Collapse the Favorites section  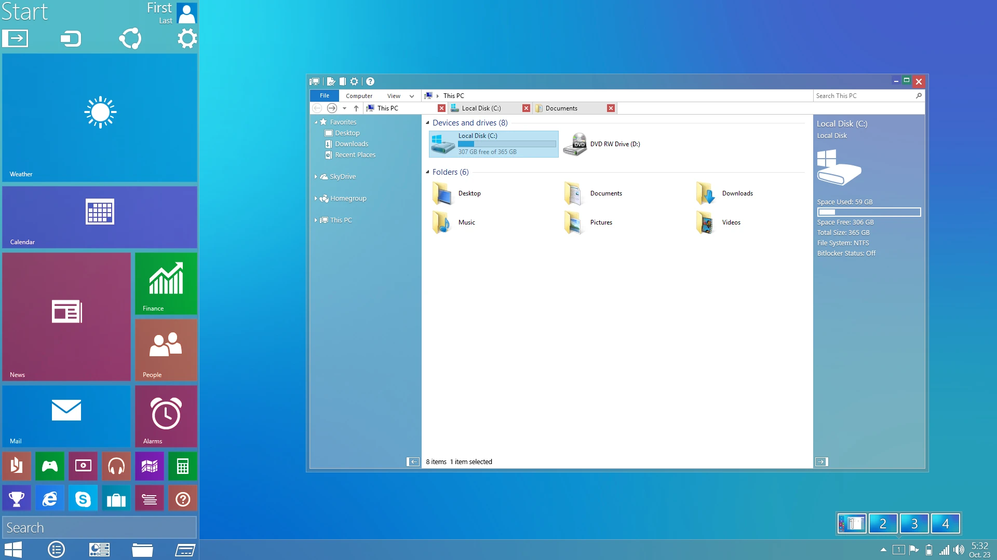click(x=316, y=122)
